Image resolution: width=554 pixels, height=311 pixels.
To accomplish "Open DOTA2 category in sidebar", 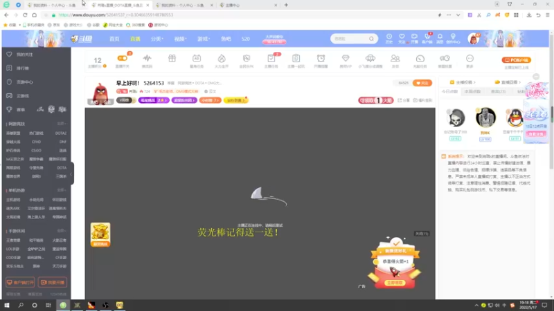I will click(61, 133).
